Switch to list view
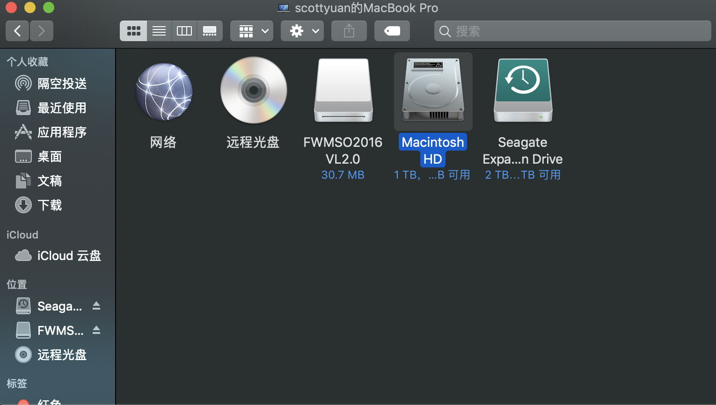Screen dimensions: 716x405 pyautogui.click(x=159, y=31)
